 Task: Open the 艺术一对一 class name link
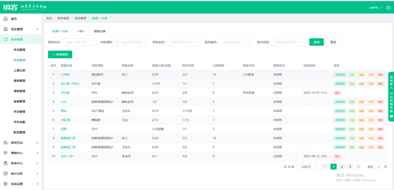coord(68,156)
